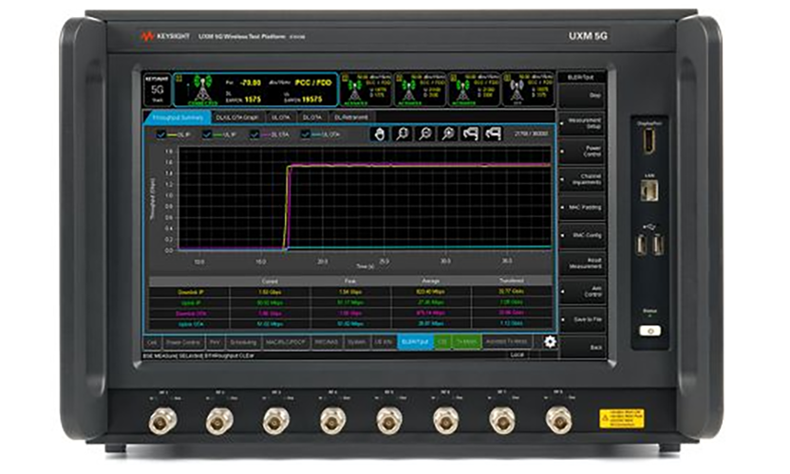
Task: Click the last marker flag icon in toolbar
Action: tap(493, 134)
